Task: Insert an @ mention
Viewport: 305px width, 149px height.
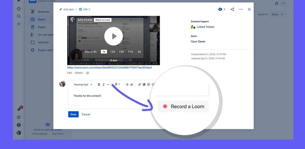Action: (149, 85)
